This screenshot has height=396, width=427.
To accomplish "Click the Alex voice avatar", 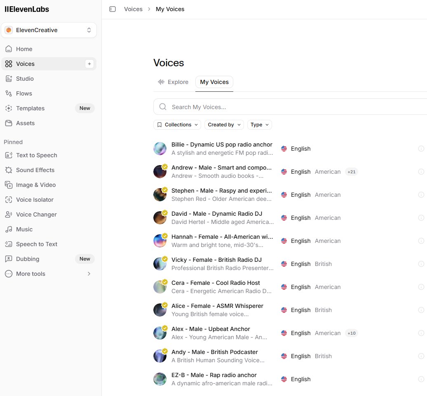I will coord(160,333).
